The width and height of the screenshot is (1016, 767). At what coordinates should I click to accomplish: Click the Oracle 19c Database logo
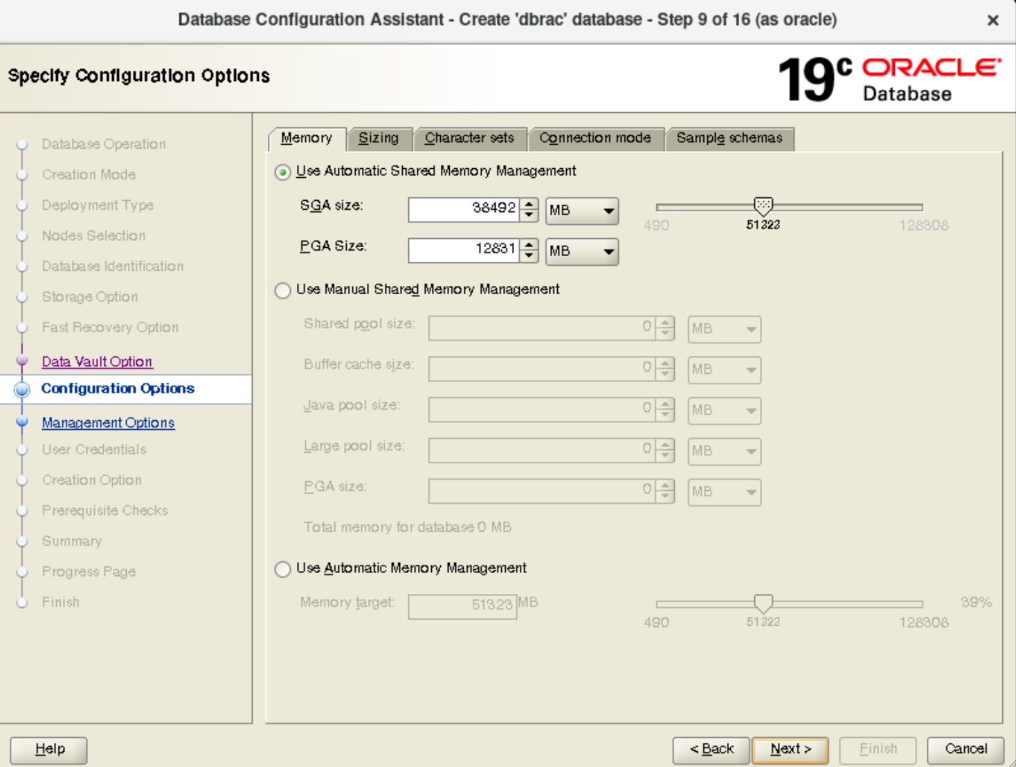coord(889,79)
